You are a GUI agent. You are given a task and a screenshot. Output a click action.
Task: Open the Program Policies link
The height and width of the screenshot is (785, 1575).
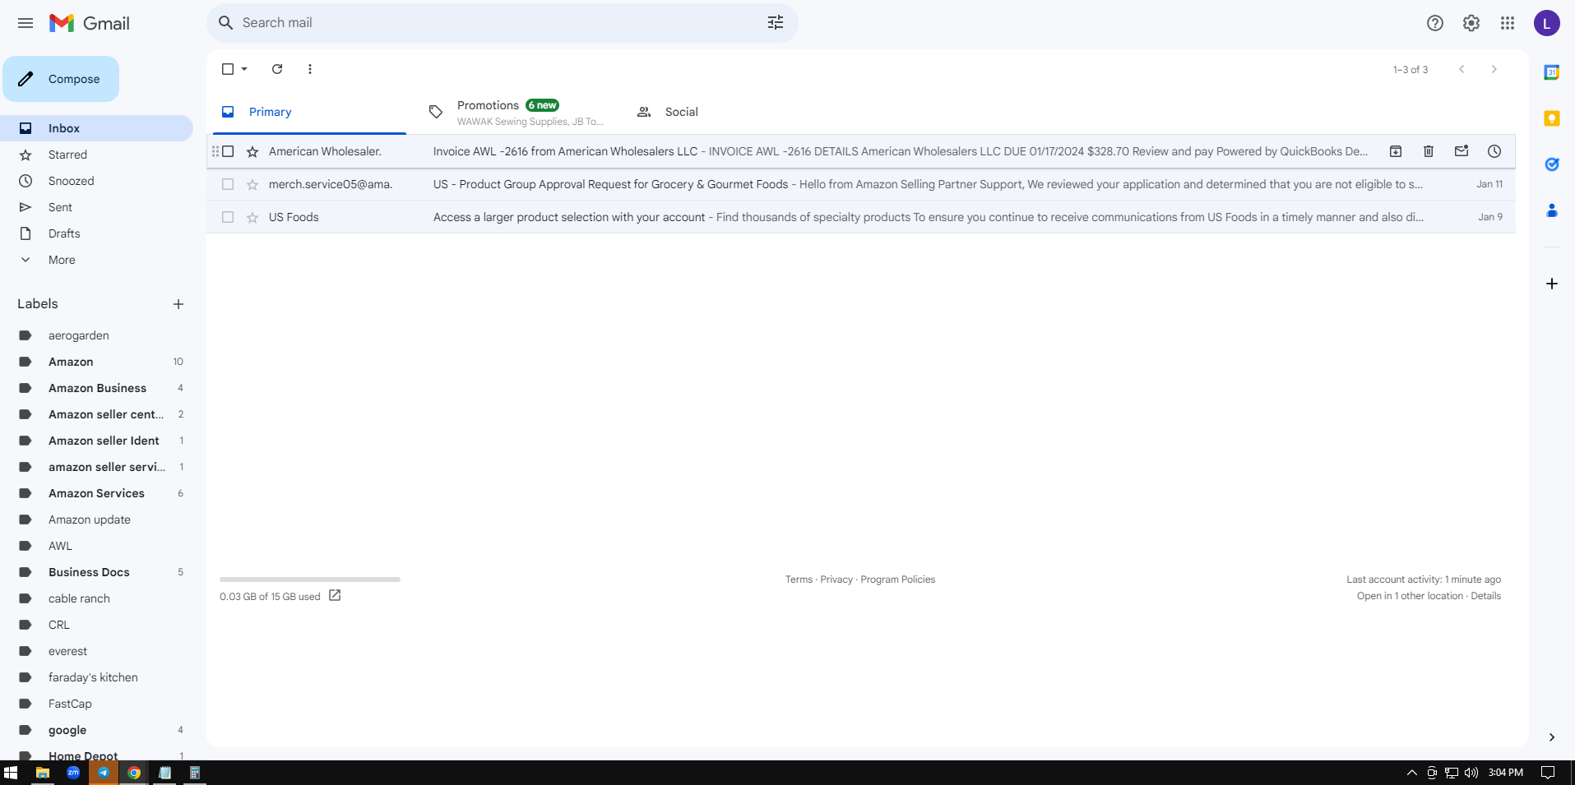(898, 580)
